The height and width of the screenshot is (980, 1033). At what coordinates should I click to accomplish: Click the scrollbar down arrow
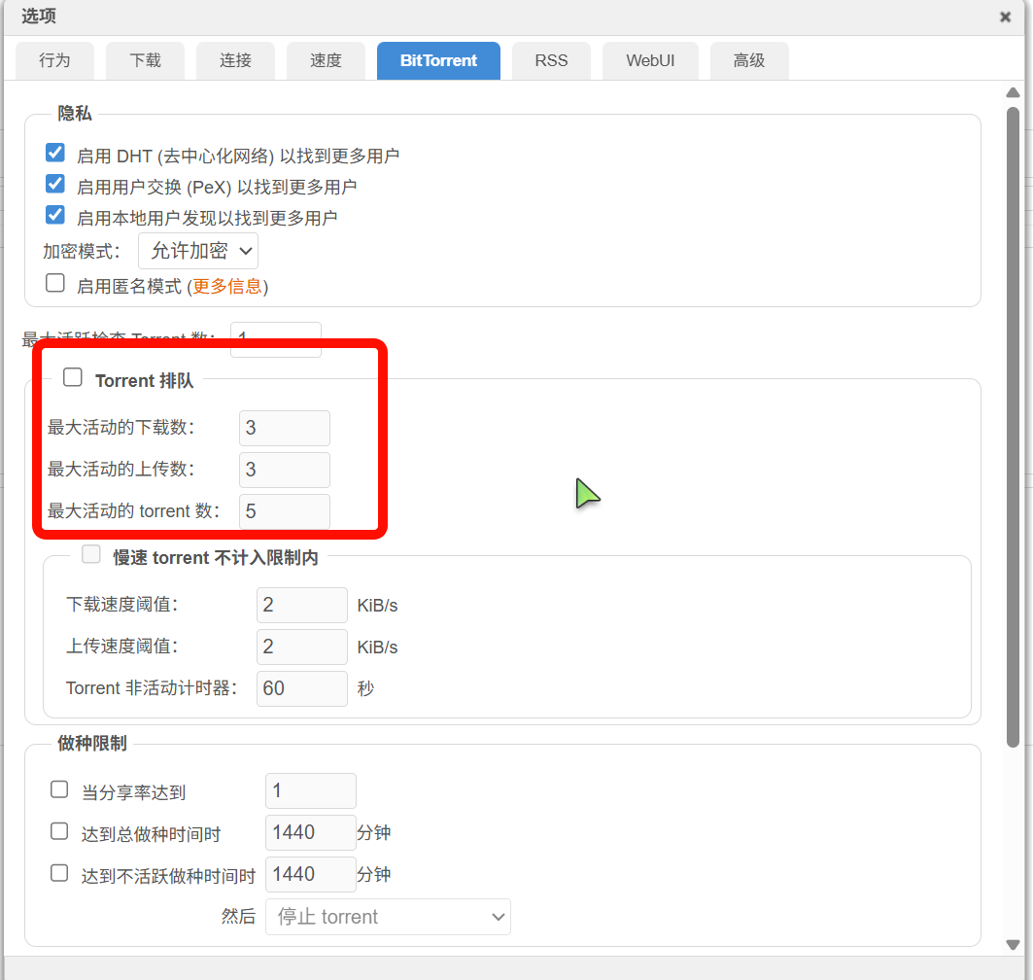coord(1014,944)
